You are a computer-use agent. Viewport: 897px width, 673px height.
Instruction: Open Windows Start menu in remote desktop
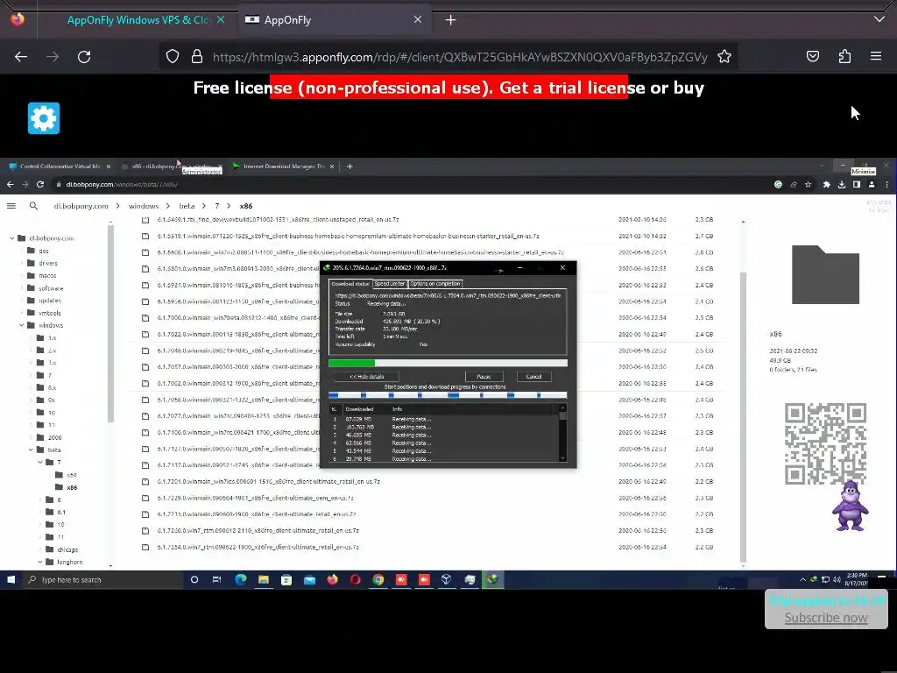[11, 580]
